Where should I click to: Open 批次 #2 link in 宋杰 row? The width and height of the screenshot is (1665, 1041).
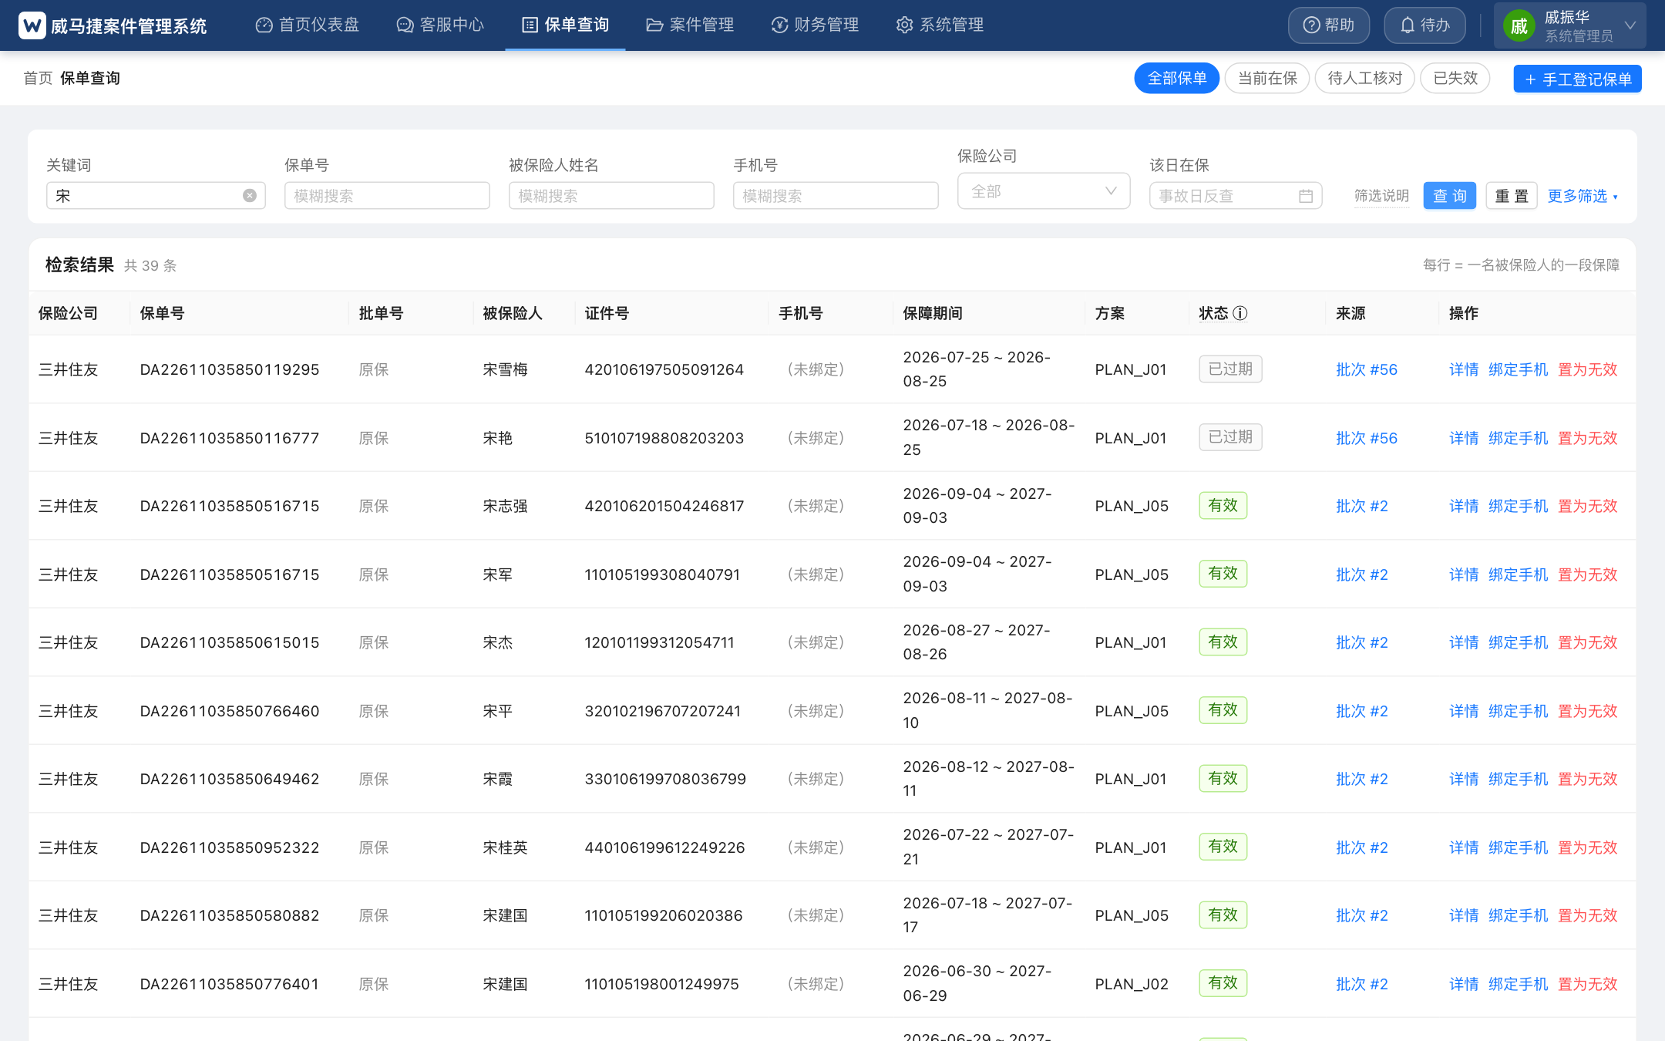(x=1361, y=642)
